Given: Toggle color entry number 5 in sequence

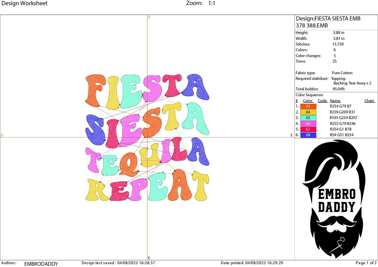Looking at the screenshot, I should (308, 129).
